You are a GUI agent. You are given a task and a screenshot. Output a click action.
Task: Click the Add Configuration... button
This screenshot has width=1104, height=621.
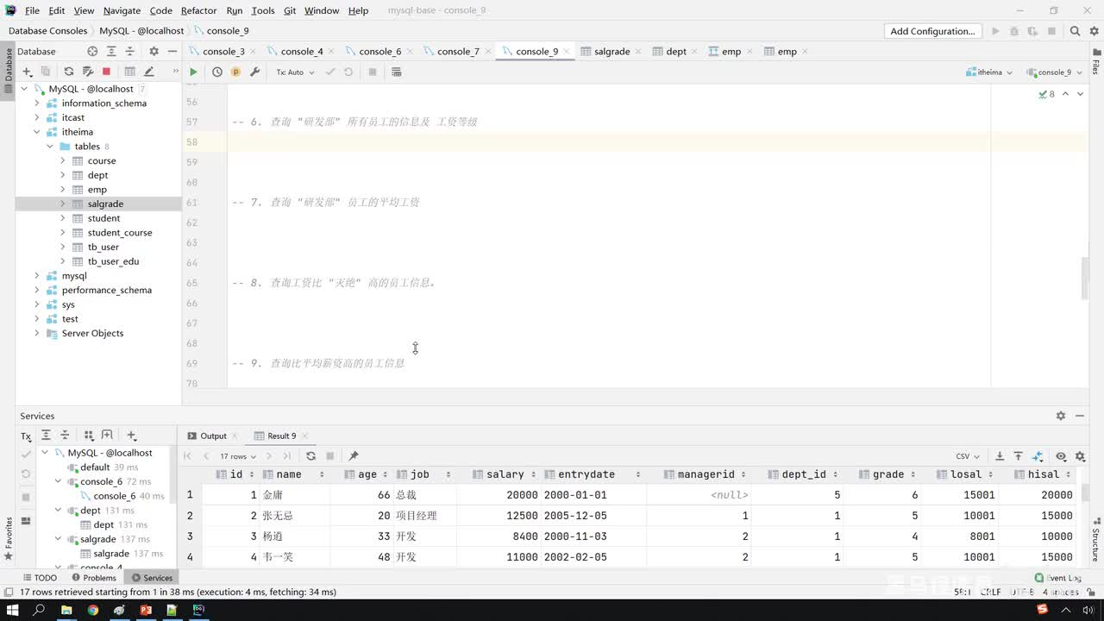coord(932,31)
